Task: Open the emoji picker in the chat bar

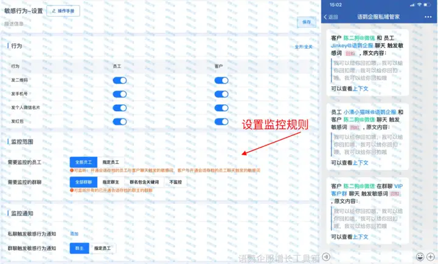Action: point(420,256)
